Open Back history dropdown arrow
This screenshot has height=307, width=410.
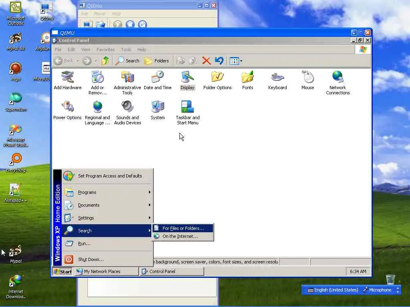click(78, 61)
